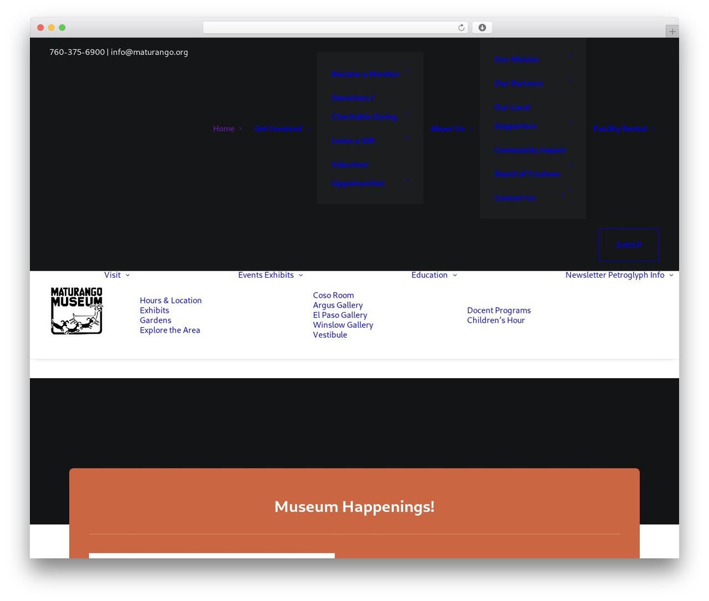Screen dimensions: 709x601
Task: Open Volunteer Opportunities link
Action: coord(358,174)
